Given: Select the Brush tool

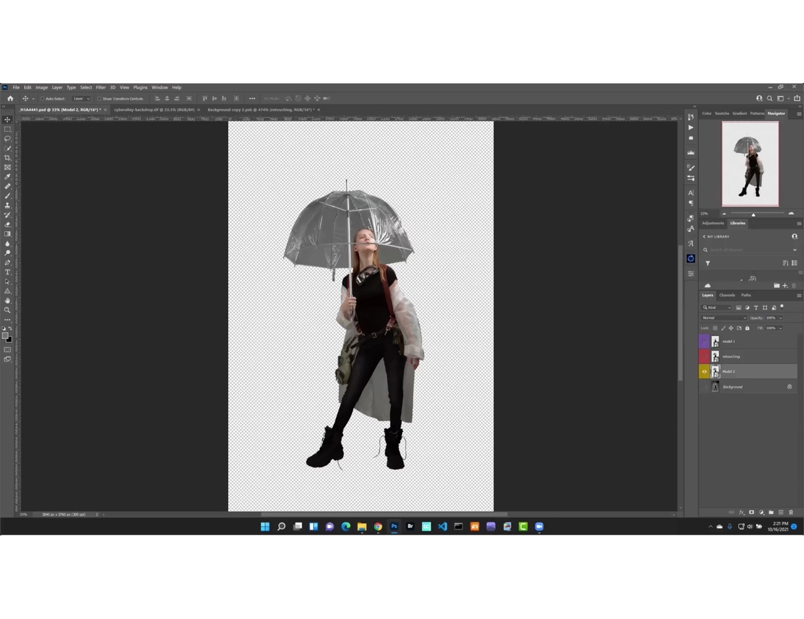Looking at the screenshot, I should coord(7,195).
